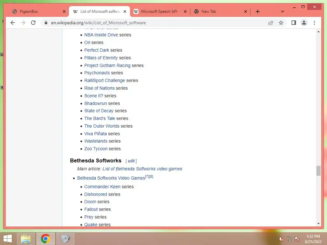Image resolution: width=327 pixels, height=245 pixels.
Task: Jump to citation reference [7]
Action: [147, 176]
